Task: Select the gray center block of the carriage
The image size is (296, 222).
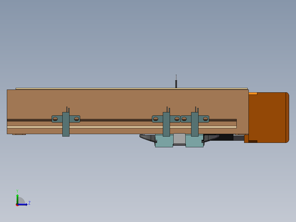Action: (180, 139)
